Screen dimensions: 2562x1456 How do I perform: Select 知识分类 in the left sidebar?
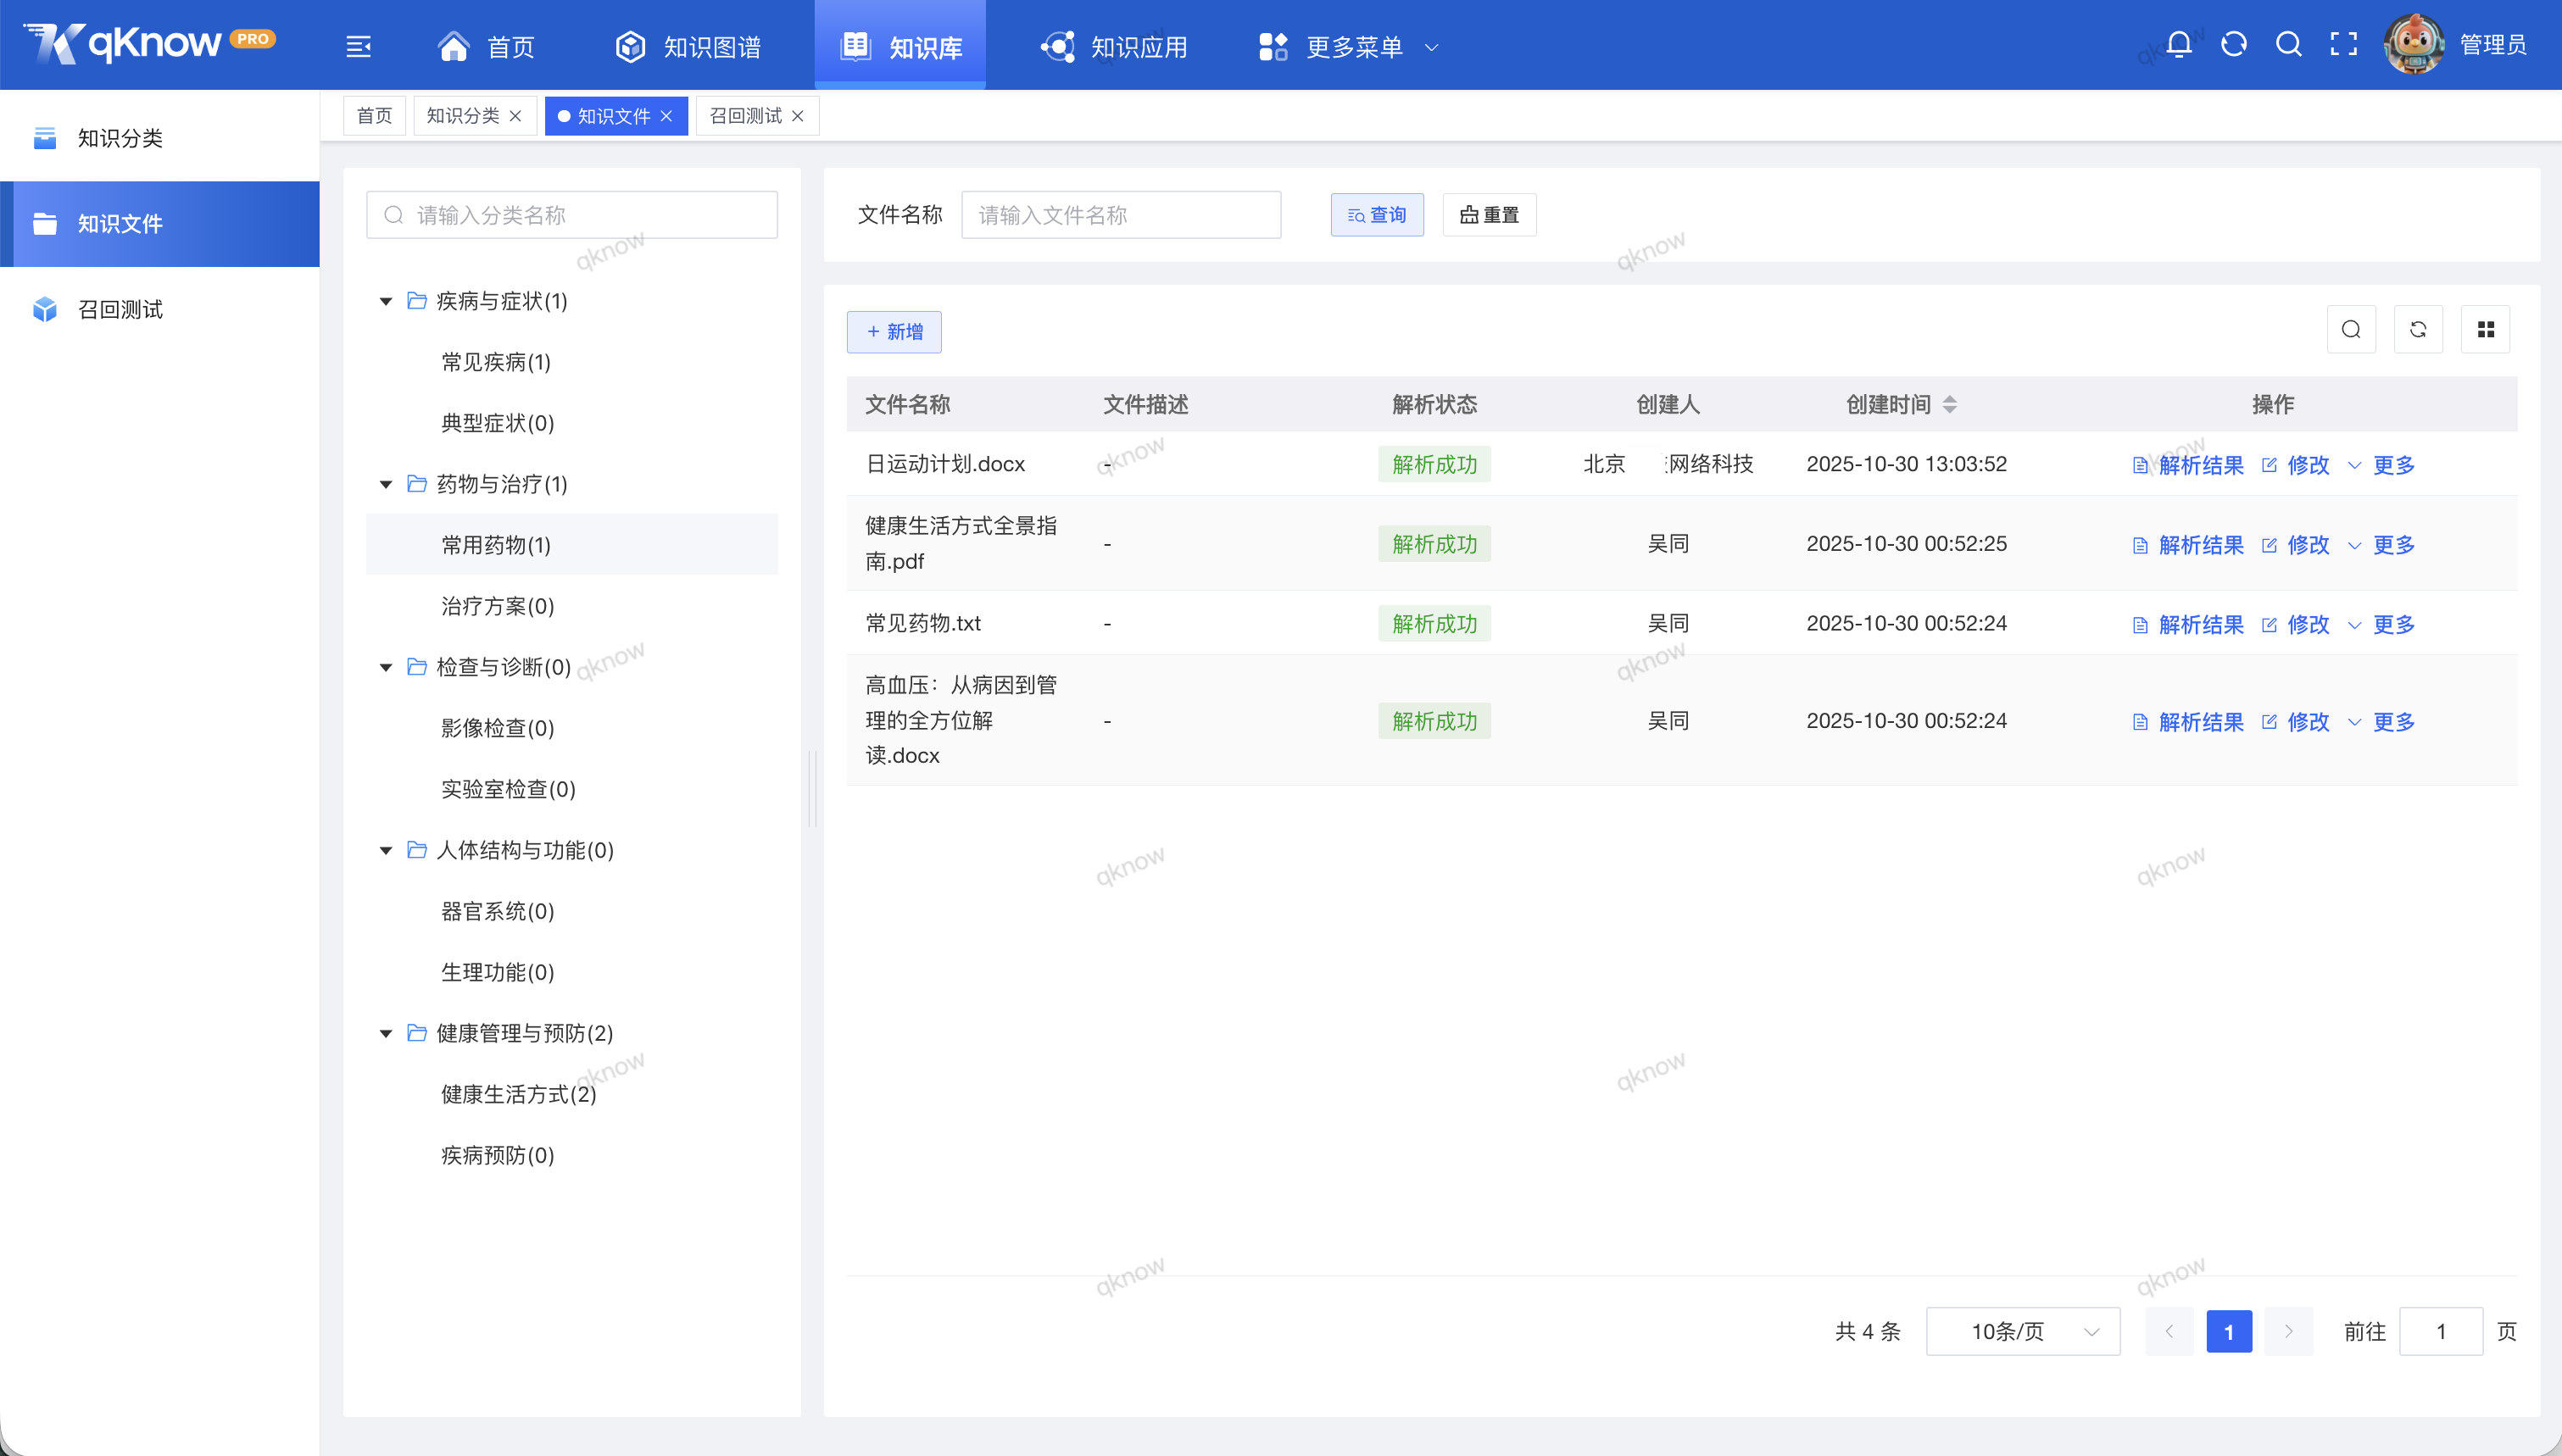tap(120, 138)
